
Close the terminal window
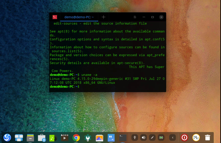click(161, 17)
